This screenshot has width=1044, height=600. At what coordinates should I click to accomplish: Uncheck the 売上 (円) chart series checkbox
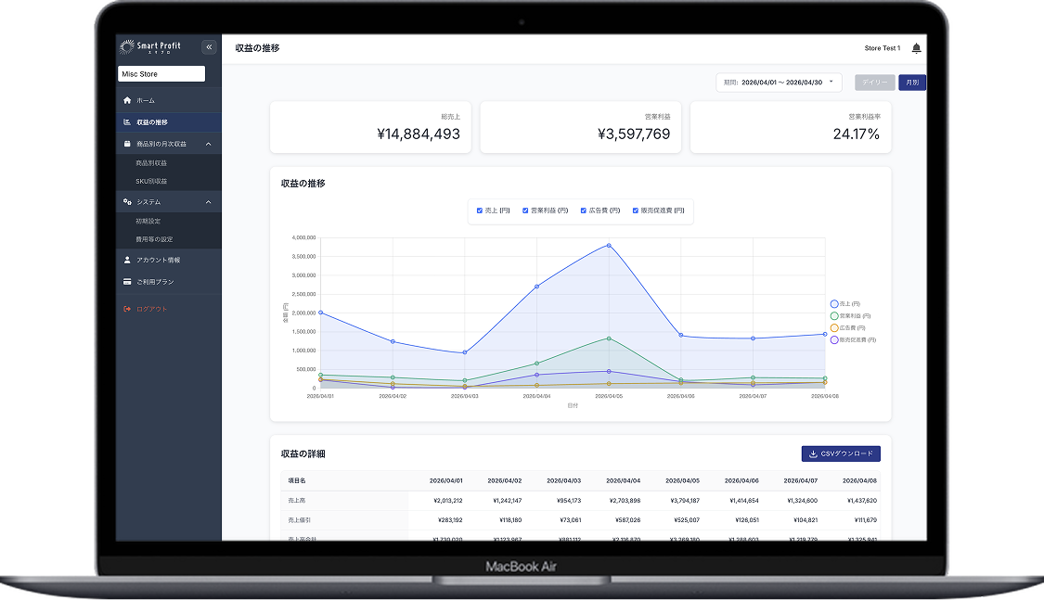click(479, 211)
